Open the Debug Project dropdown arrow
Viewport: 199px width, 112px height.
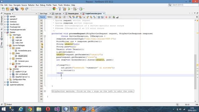click(x=78, y=9)
